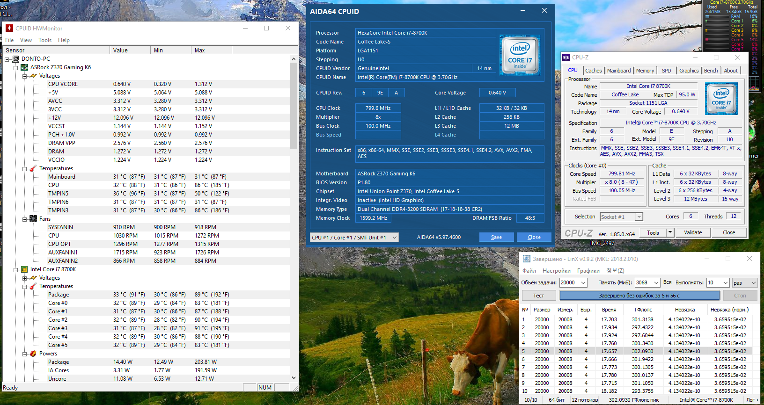Screen dimensions: 764x405
Task: Click the LinX completed progress bar
Action: 639,296
